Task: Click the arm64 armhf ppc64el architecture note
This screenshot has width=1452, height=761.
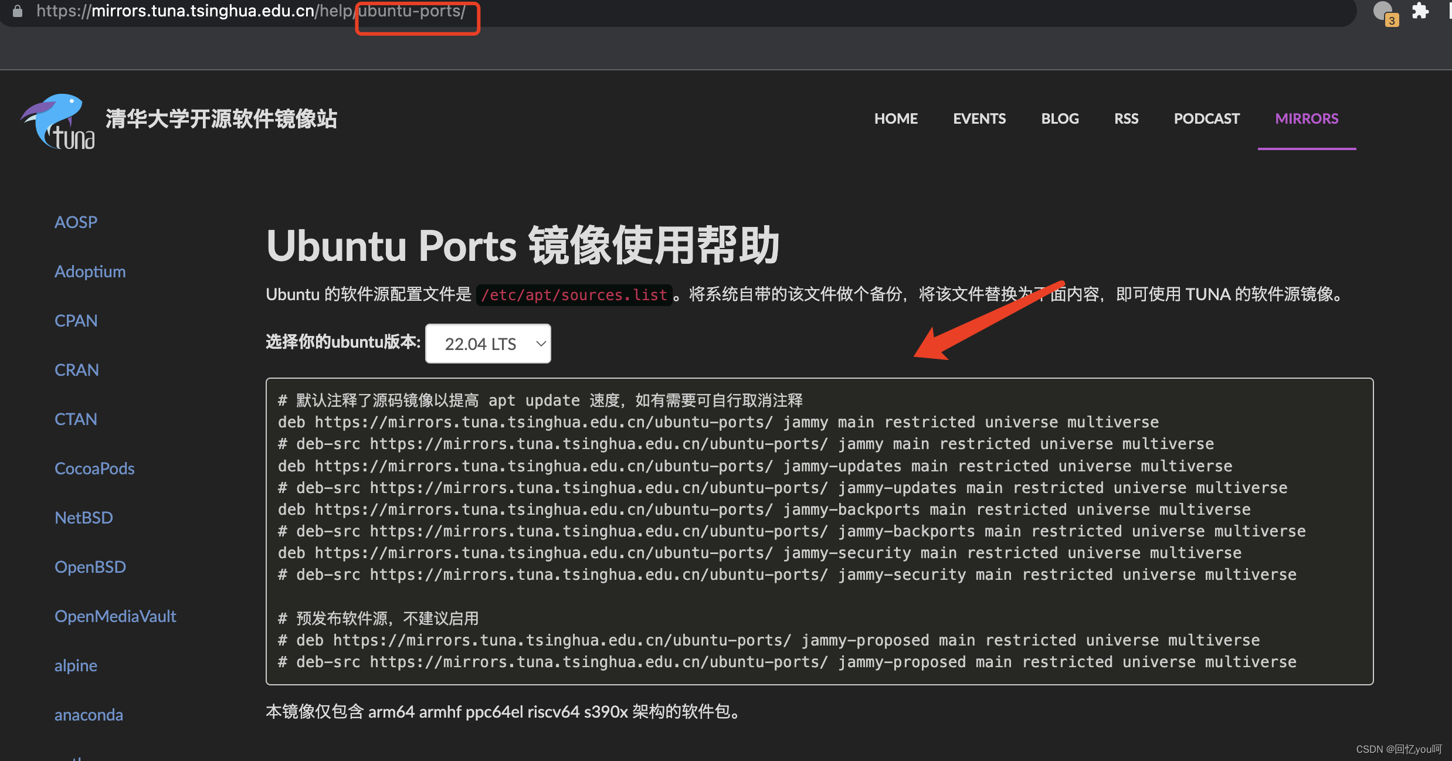Action: click(x=504, y=712)
